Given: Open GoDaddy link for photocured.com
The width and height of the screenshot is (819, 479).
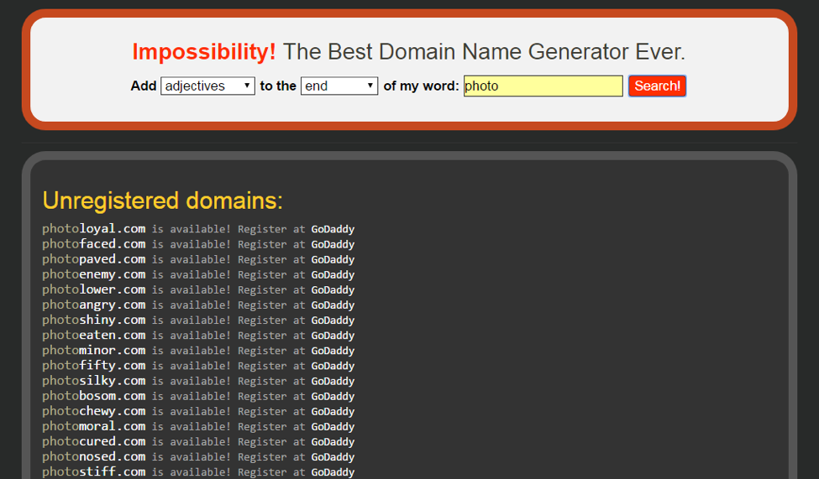Looking at the screenshot, I should point(333,441).
